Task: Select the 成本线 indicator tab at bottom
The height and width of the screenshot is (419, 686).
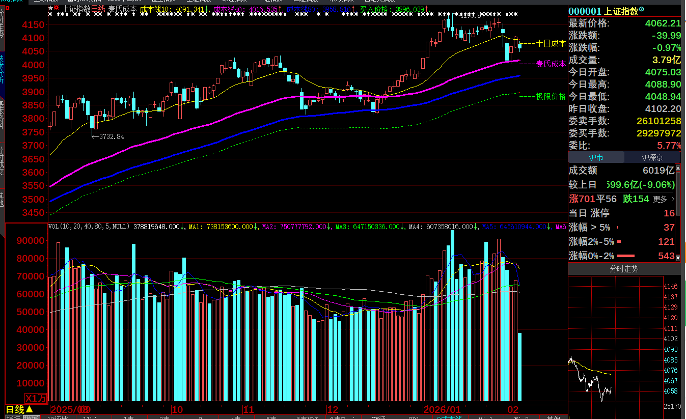Action: pos(451,417)
